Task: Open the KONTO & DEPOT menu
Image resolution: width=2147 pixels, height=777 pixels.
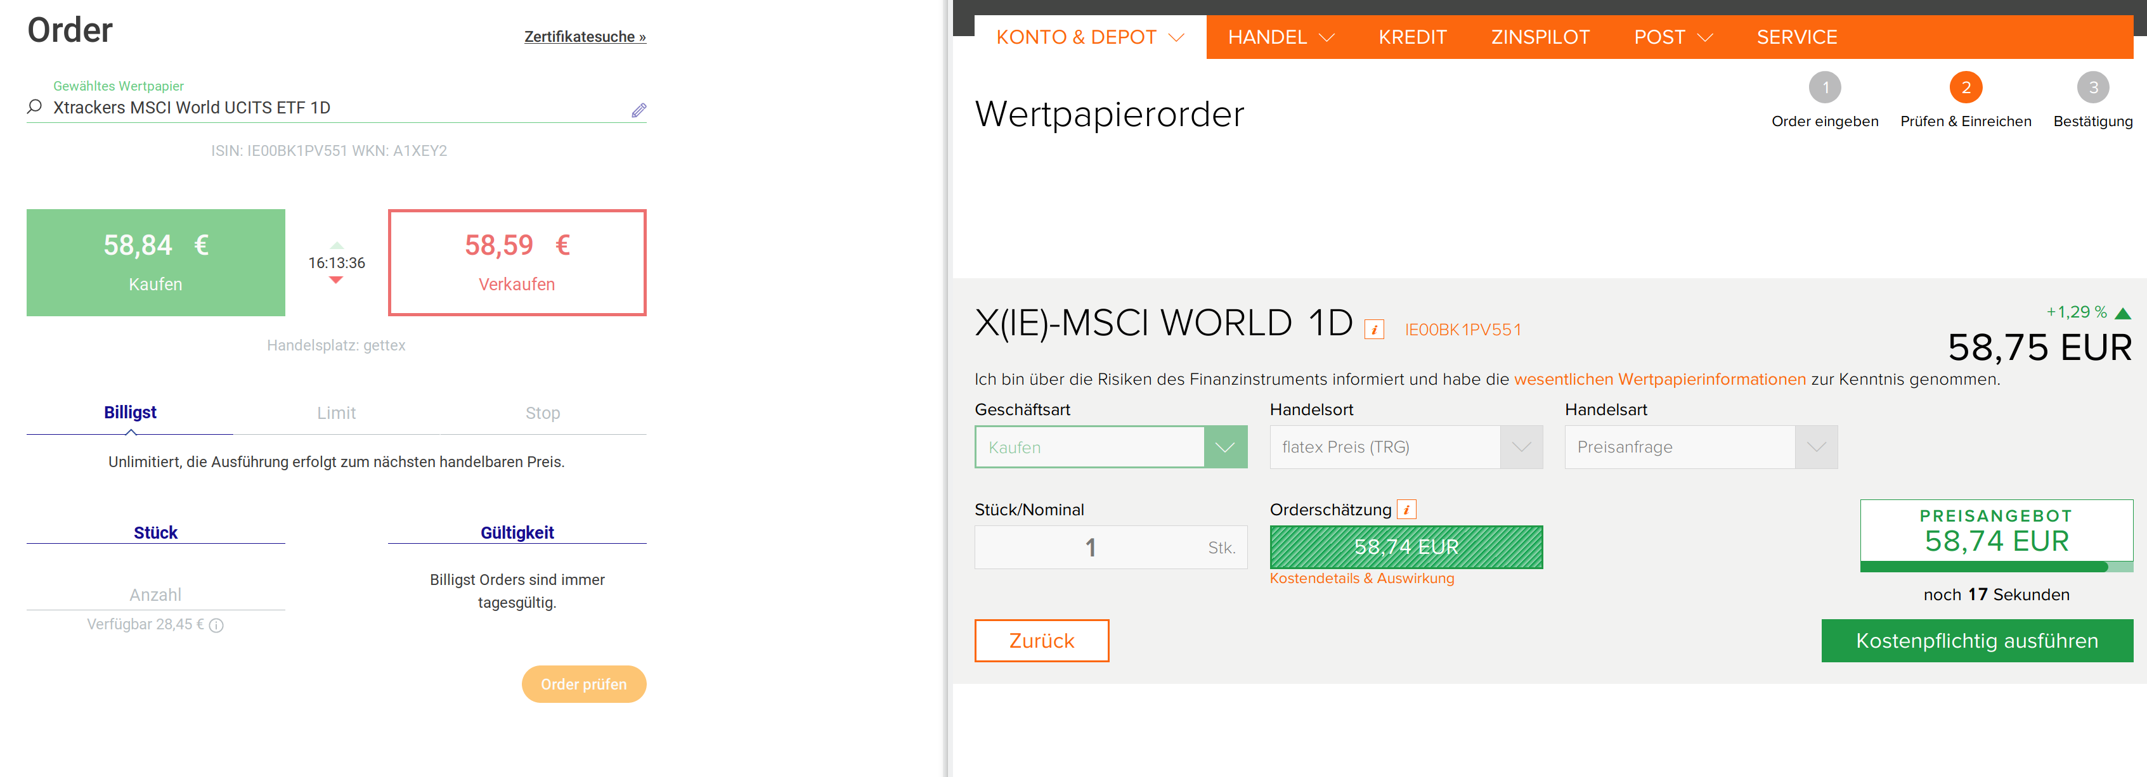Action: tap(1089, 37)
